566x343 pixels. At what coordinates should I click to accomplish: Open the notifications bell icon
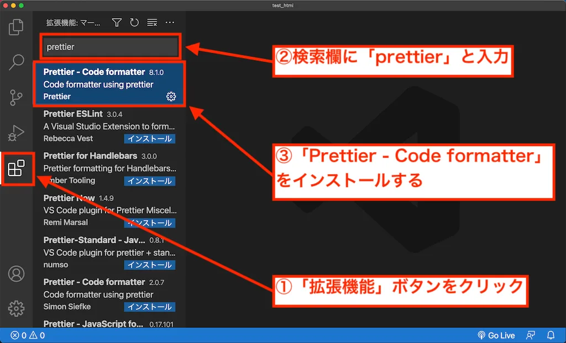coord(551,335)
